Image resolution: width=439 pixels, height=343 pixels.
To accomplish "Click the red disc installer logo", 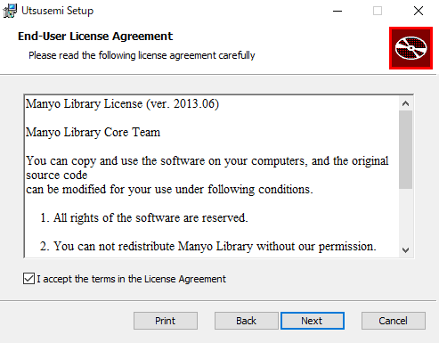I will (x=411, y=48).
